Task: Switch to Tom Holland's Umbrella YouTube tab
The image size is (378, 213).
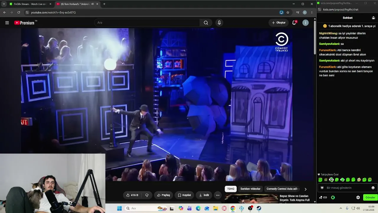Action: [77, 4]
